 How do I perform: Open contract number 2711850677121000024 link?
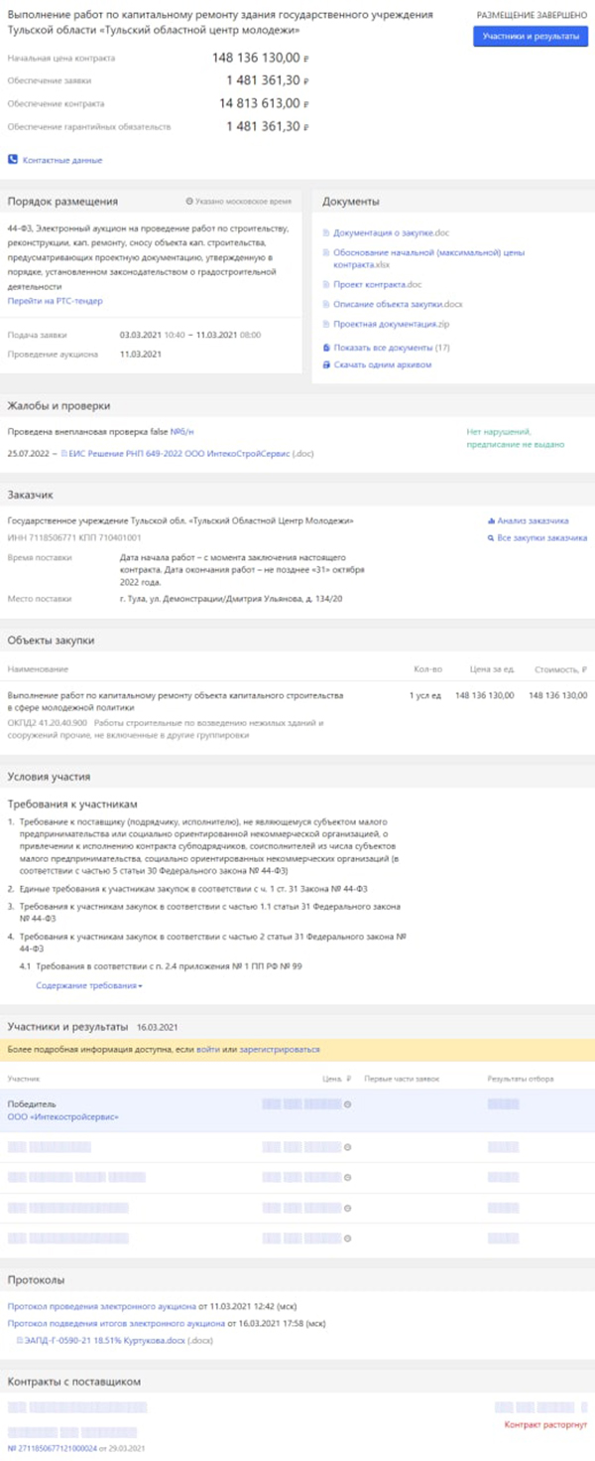tap(54, 1449)
